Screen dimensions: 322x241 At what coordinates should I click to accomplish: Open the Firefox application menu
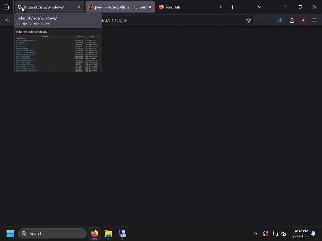pyautogui.click(x=314, y=20)
